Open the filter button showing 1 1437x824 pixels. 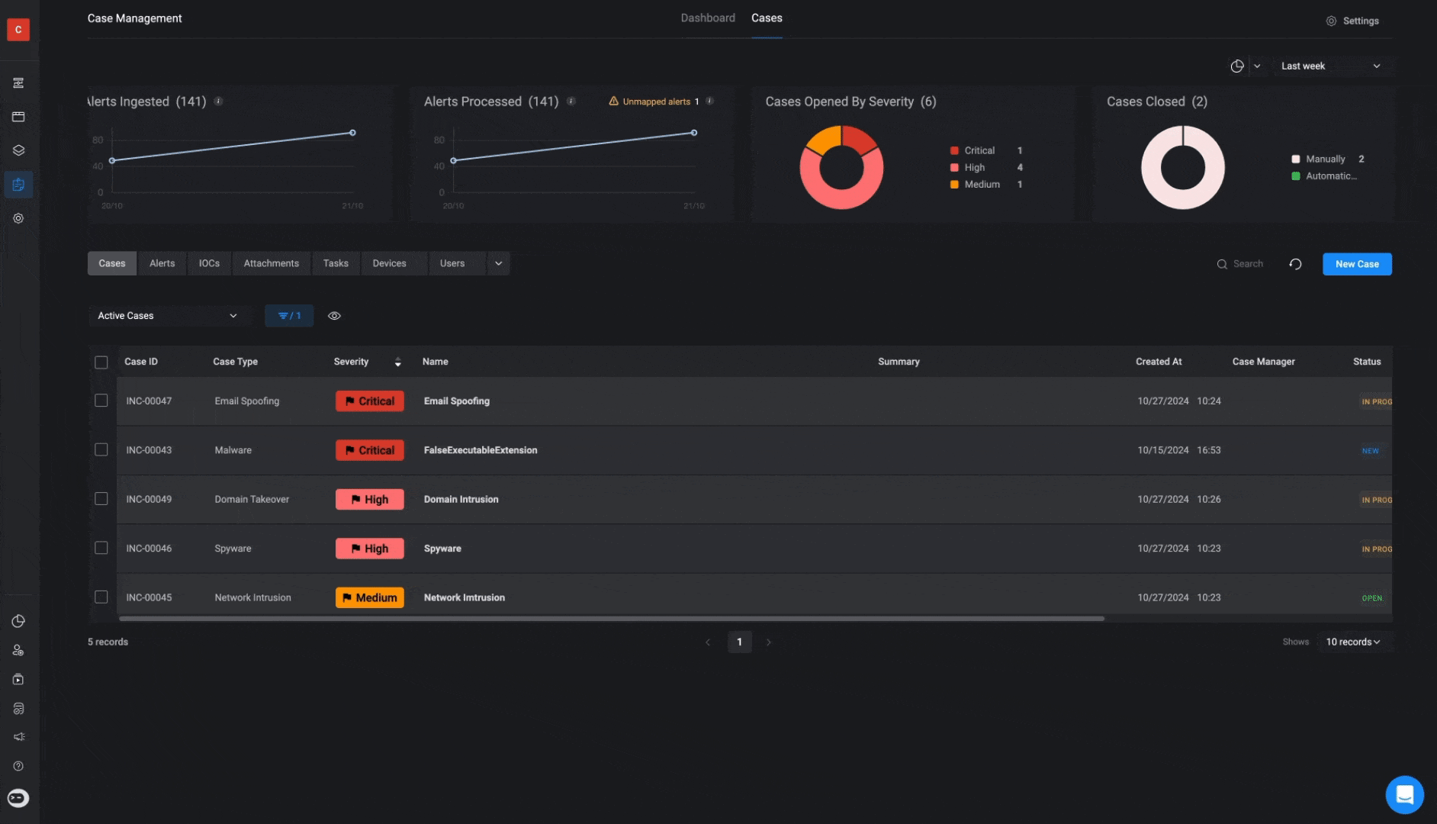[x=289, y=316]
